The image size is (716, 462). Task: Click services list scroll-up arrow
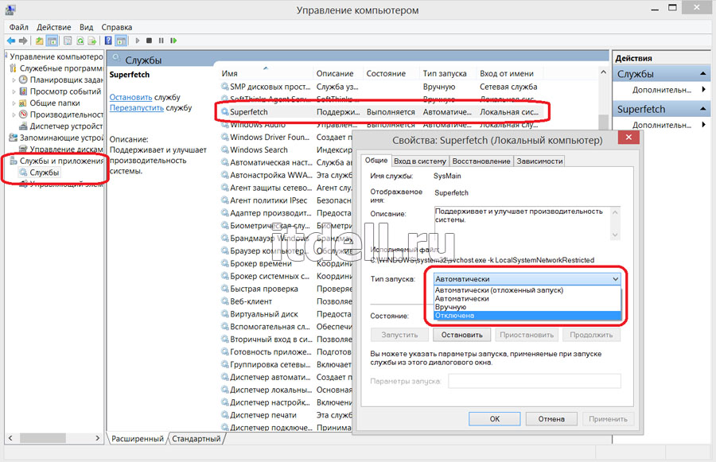(x=603, y=72)
